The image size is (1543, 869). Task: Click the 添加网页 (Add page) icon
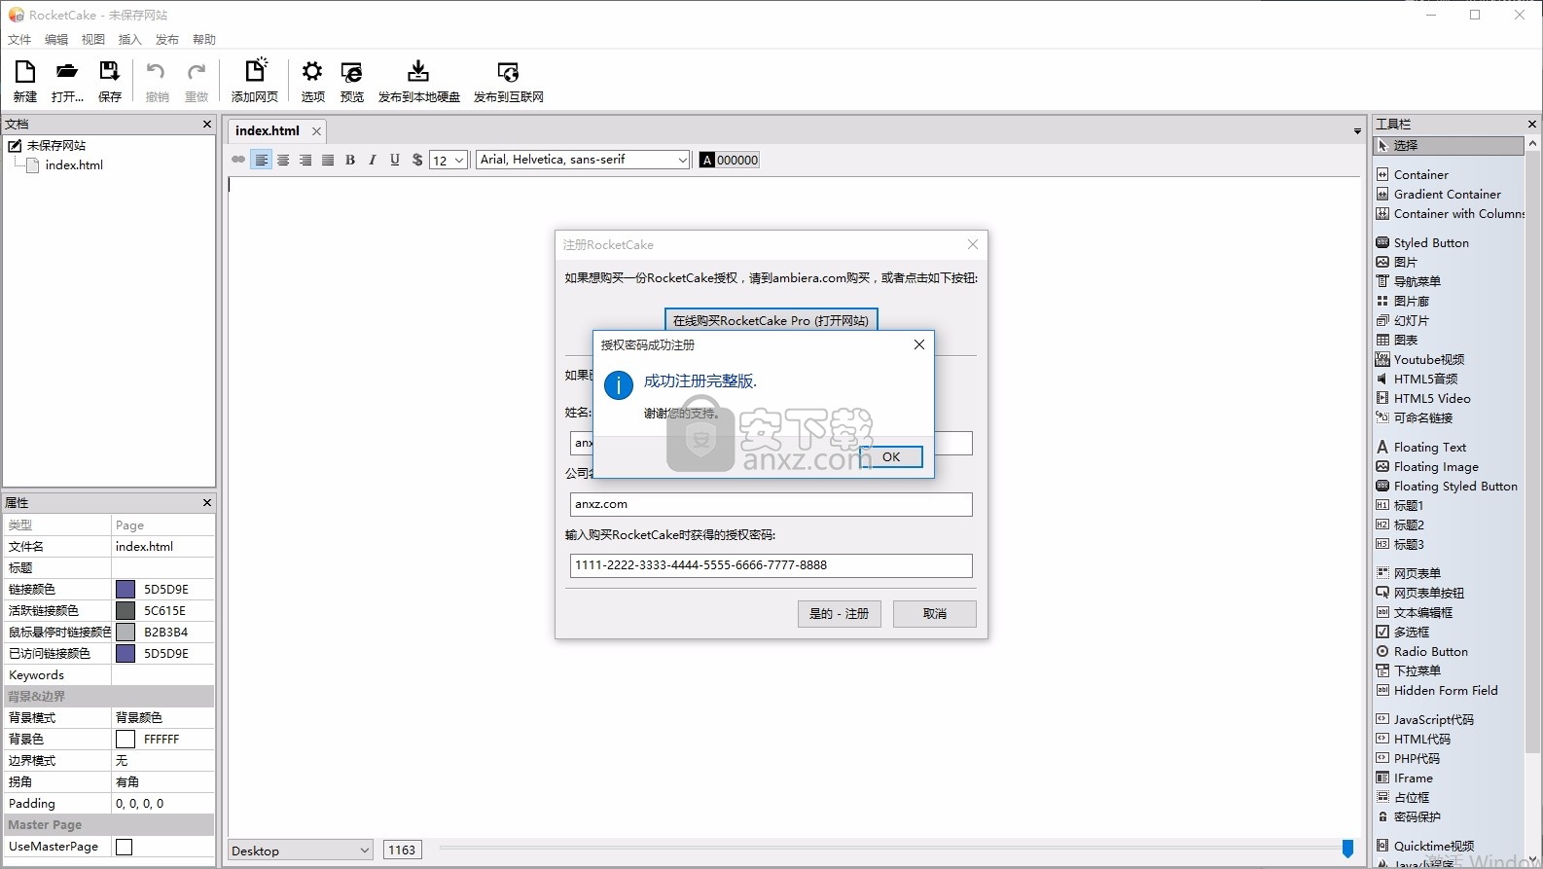[255, 70]
